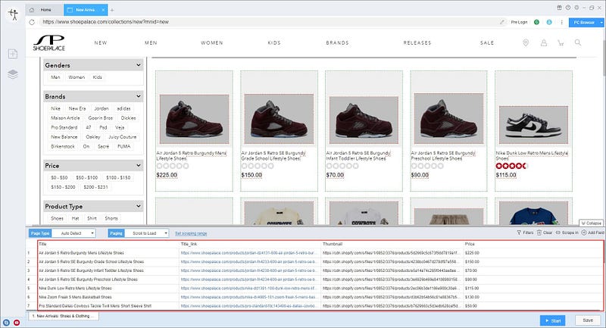Open the RELEASES menu item
Image resolution: width=606 pixels, height=328 pixels.
(417, 43)
